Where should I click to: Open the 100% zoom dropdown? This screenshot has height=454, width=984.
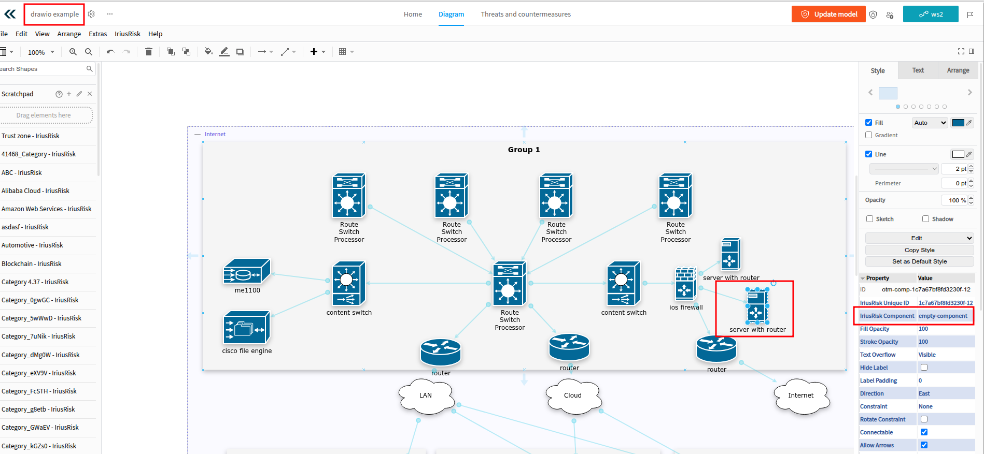(x=41, y=52)
